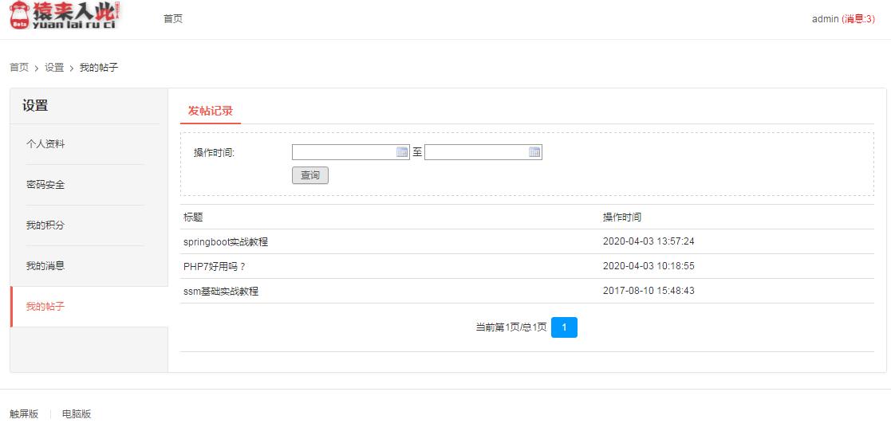Click 操作时间 column header in table
The width and height of the screenshot is (891, 427).
(x=622, y=217)
